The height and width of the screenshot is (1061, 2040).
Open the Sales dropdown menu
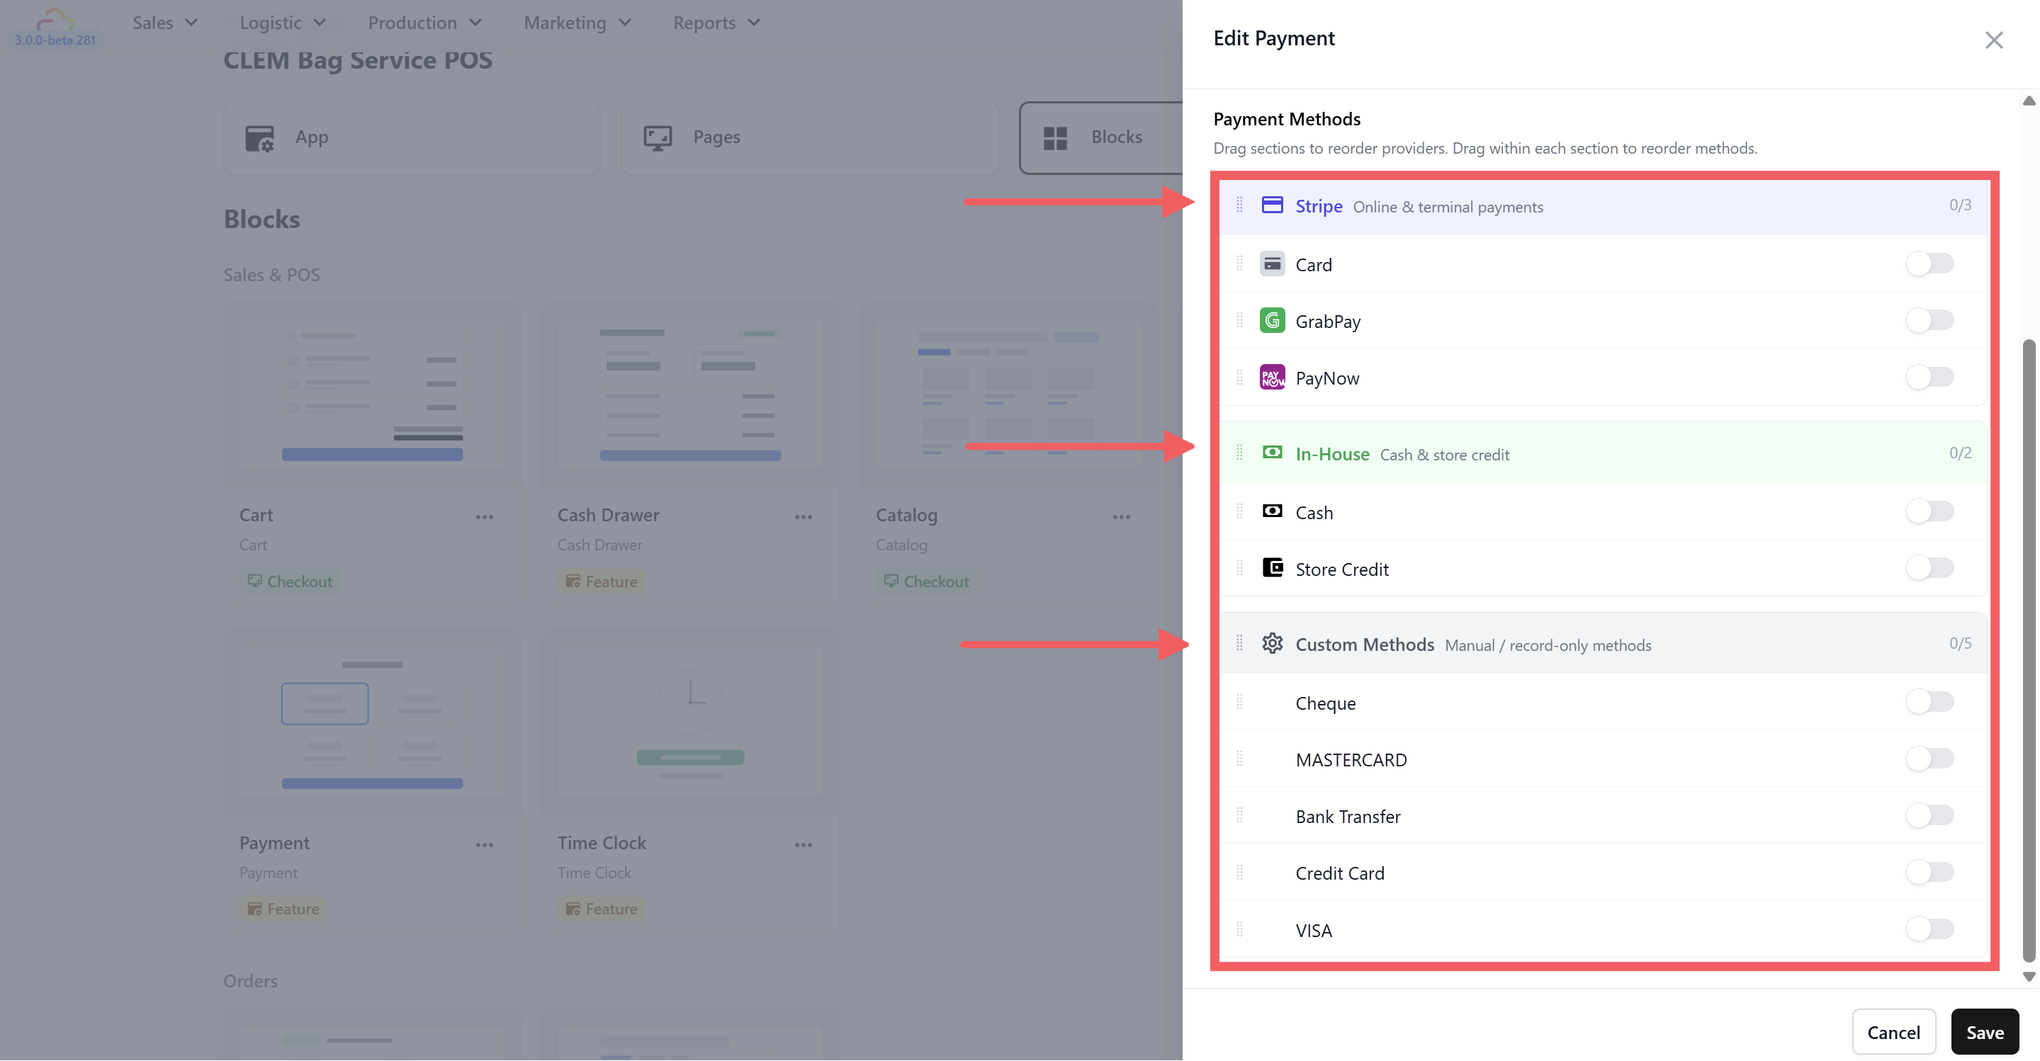coord(164,23)
